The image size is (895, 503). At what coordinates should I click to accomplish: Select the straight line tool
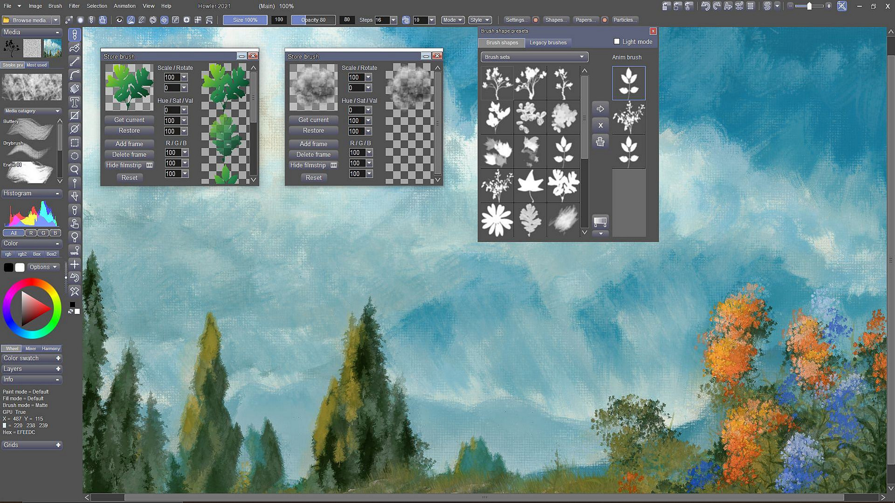pyautogui.click(x=75, y=61)
